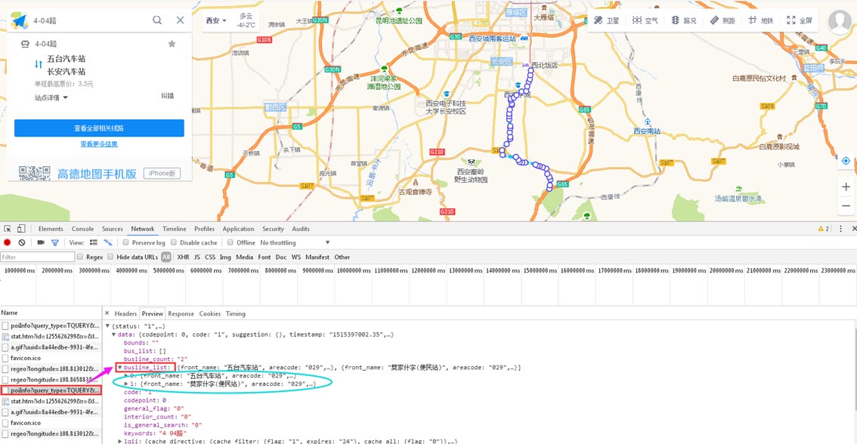Open 查看更多结果 link
The image size is (857, 444).
[x=99, y=144]
